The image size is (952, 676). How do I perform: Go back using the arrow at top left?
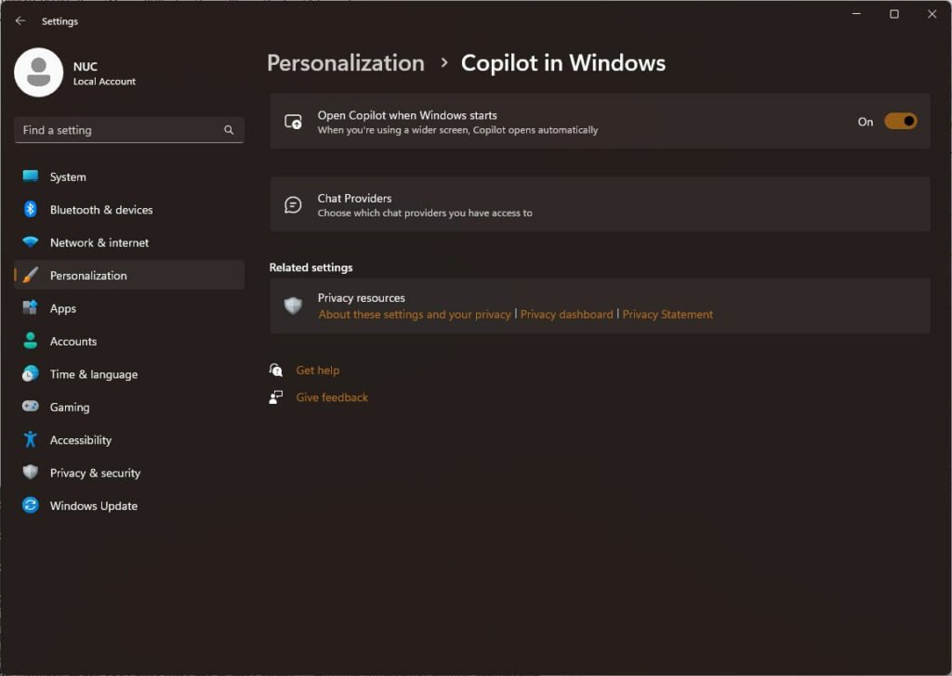pyautogui.click(x=20, y=20)
